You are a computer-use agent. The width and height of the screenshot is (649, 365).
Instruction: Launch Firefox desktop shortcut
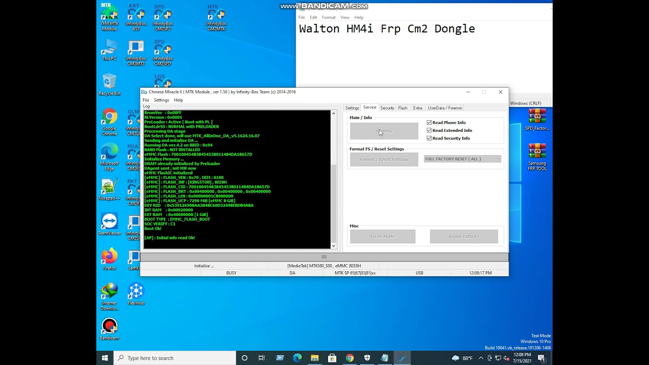(109, 259)
